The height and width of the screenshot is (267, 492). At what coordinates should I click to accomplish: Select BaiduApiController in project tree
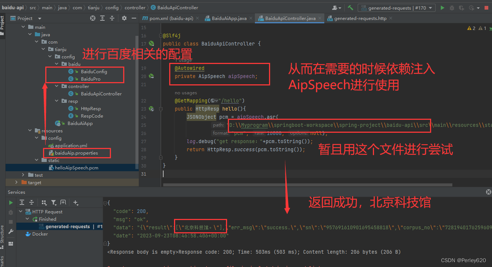point(101,94)
